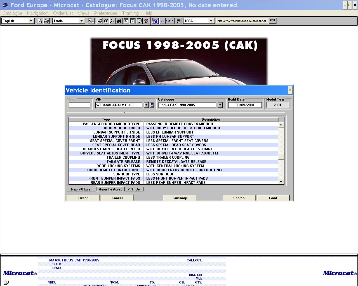Click 'WITH DRIVER 4 WAY MNL.SEAT ADJUSTER' description
Viewport: 358px width, 286px height.
tap(183, 153)
